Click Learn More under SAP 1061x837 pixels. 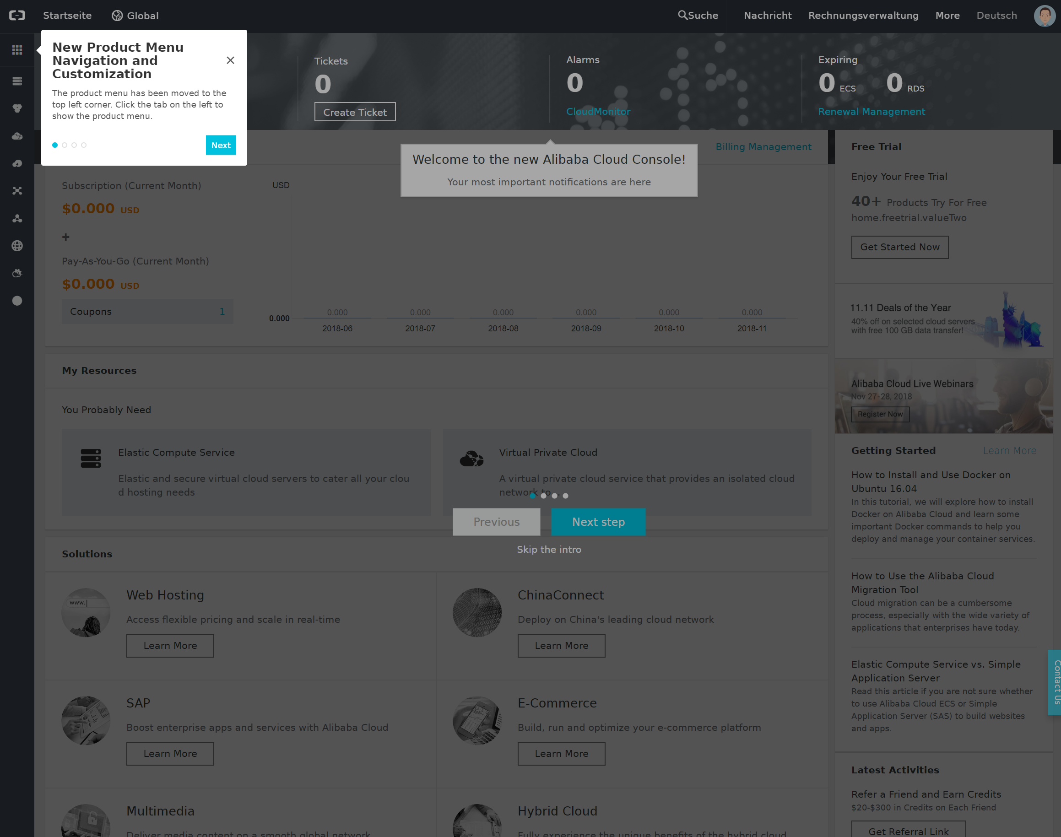170,754
